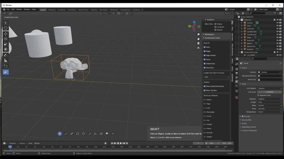The image size is (284, 159).
Task: Click the Construction Lines Line pencil icon
Action: [x=71, y=134]
